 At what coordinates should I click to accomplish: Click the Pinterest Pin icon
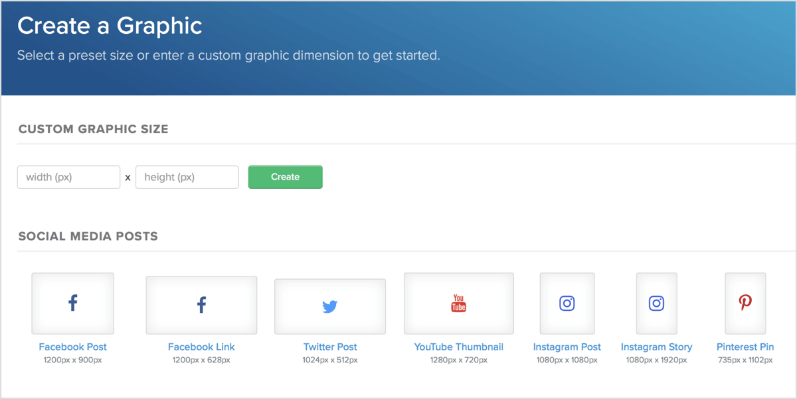pos(745,304)
